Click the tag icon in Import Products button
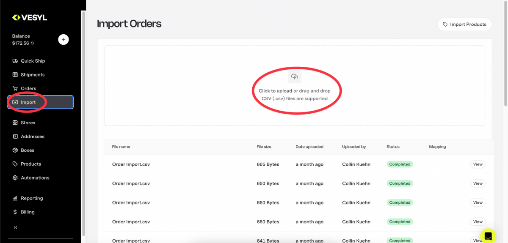508x243 pixels. [445, 25]
